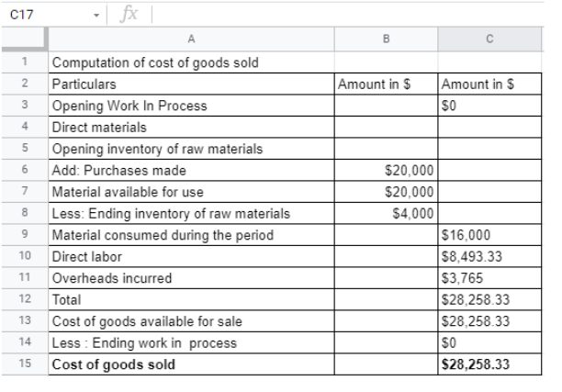Select the 'Direct materials' cell
This screenshot has height=392, width=562.
(x=191, y=127)
